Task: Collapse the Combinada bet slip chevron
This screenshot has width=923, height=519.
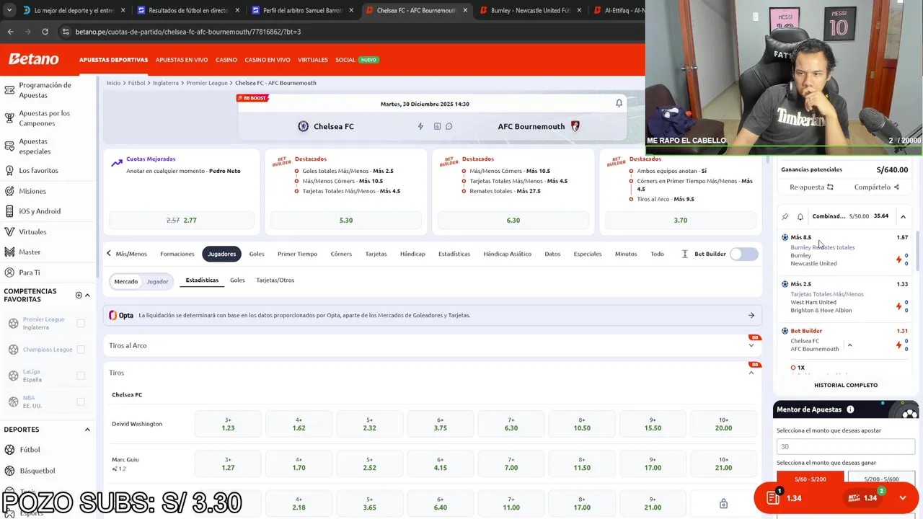Action: point(903,216)
